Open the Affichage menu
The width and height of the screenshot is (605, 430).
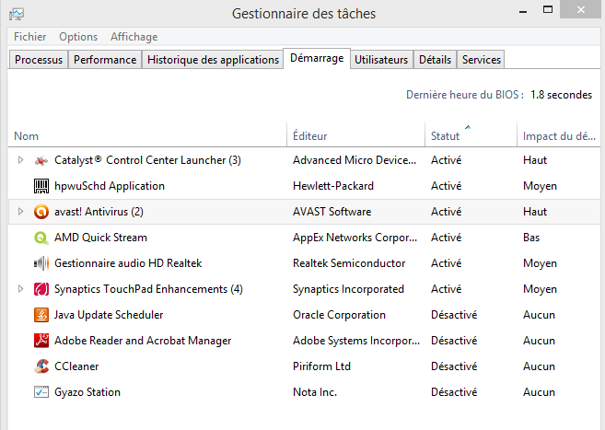tap(134, 37)
